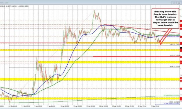Click the '2 May 13:00' time axis label

[x=142, y=106]
